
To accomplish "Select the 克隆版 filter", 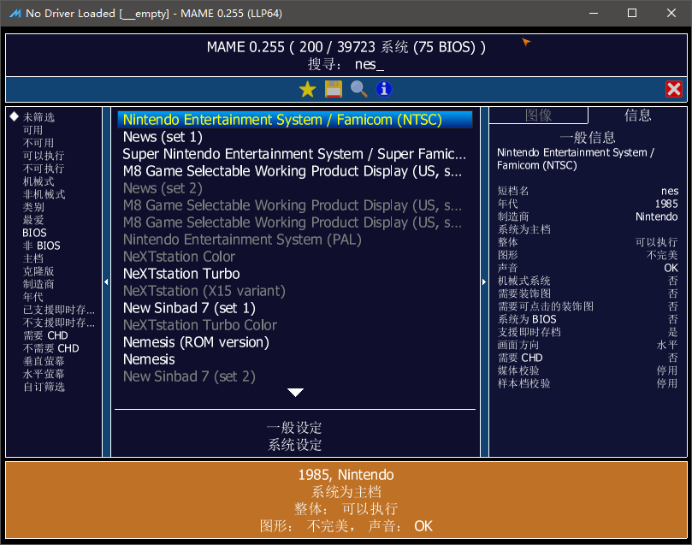I will pyautogui.click(x=38, y=271).
